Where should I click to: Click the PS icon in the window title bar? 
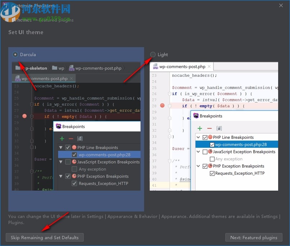coord(5,5)
